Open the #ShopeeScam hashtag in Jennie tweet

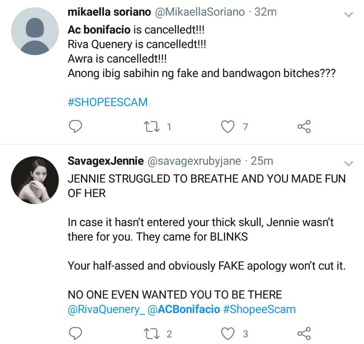tap(260, 309)
